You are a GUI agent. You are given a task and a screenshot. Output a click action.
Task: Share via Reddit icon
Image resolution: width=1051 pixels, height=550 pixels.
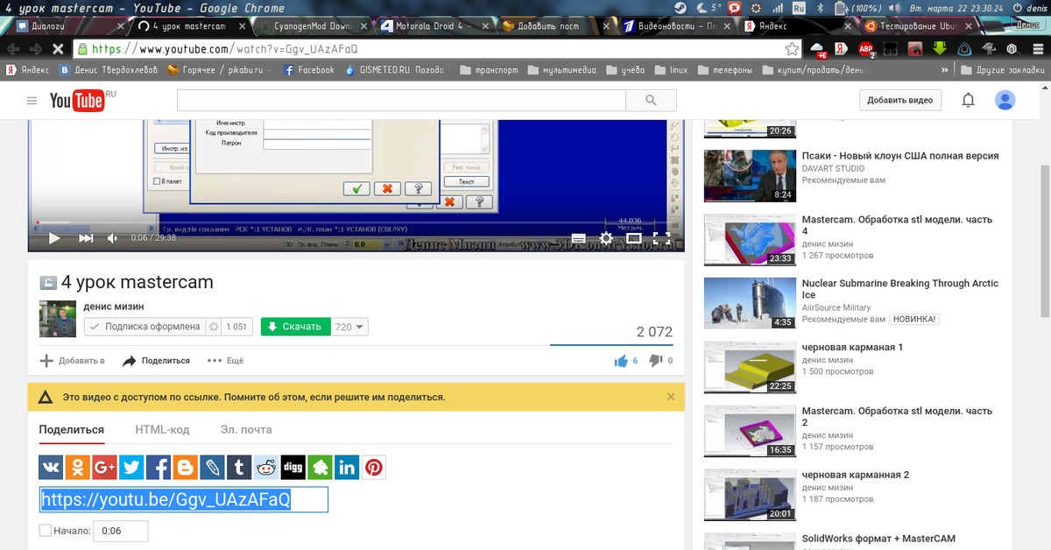[266, 468]
